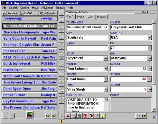Click the WINNER column header
Screen dimensions: 158x124
point(49,19)
